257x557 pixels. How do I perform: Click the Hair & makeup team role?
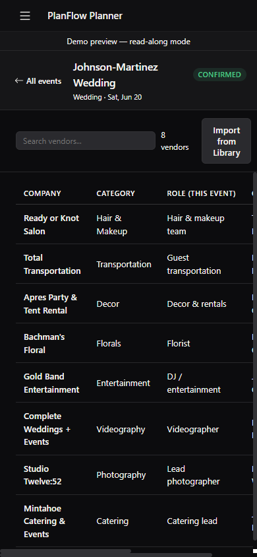coord(195,224)
